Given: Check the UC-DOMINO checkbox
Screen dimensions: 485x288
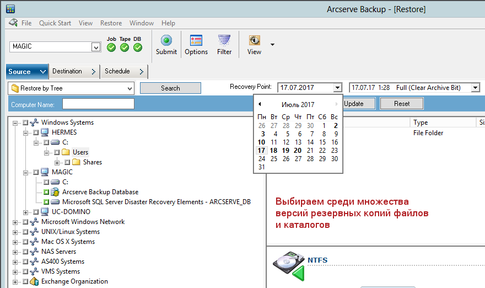Looking at the screenshot, I should point(36,212).
